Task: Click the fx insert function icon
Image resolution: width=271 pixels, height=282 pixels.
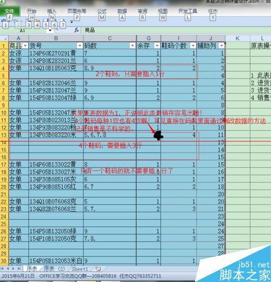Action: [76, 30]
